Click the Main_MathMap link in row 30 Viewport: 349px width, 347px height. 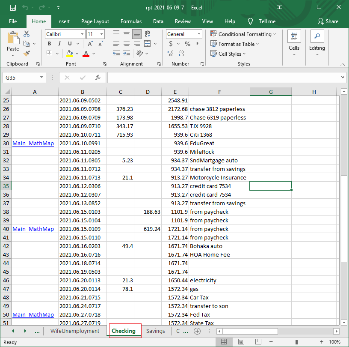click(x=33, y=143)
